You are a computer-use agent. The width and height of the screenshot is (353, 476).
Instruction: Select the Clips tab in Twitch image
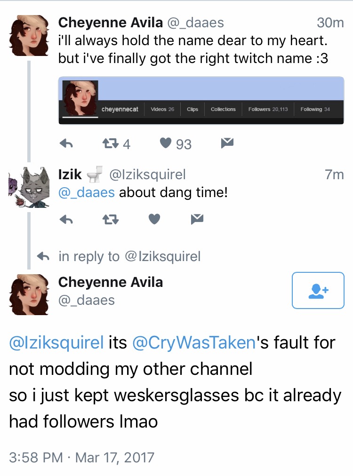tap(193, 109)
